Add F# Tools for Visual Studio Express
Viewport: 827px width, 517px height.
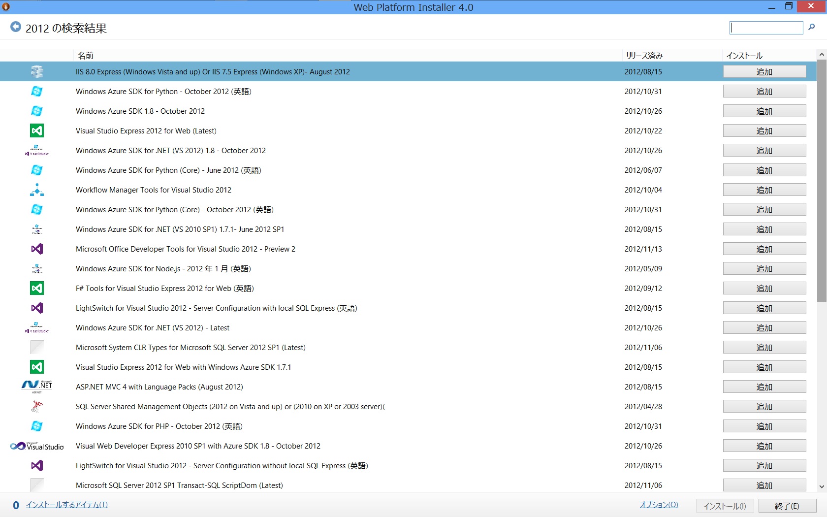pyautogui.click(x=764, y=289)
